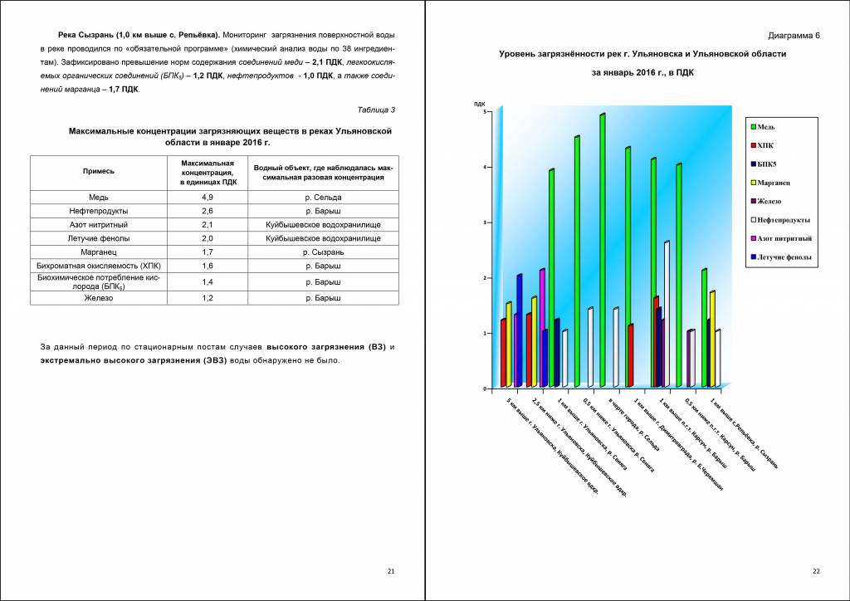Click the yellow Марганец legend swatch
850x601 pixels.
point(754,183)
